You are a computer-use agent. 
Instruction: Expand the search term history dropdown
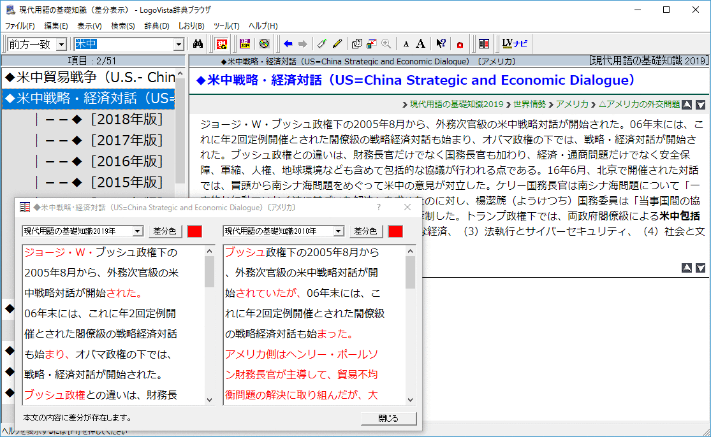179,44
